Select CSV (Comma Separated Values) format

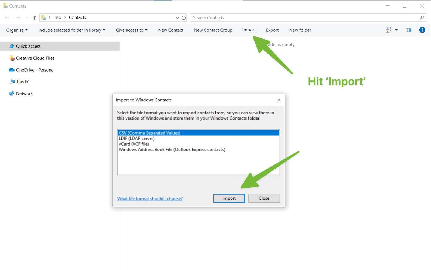click(199, 133)
